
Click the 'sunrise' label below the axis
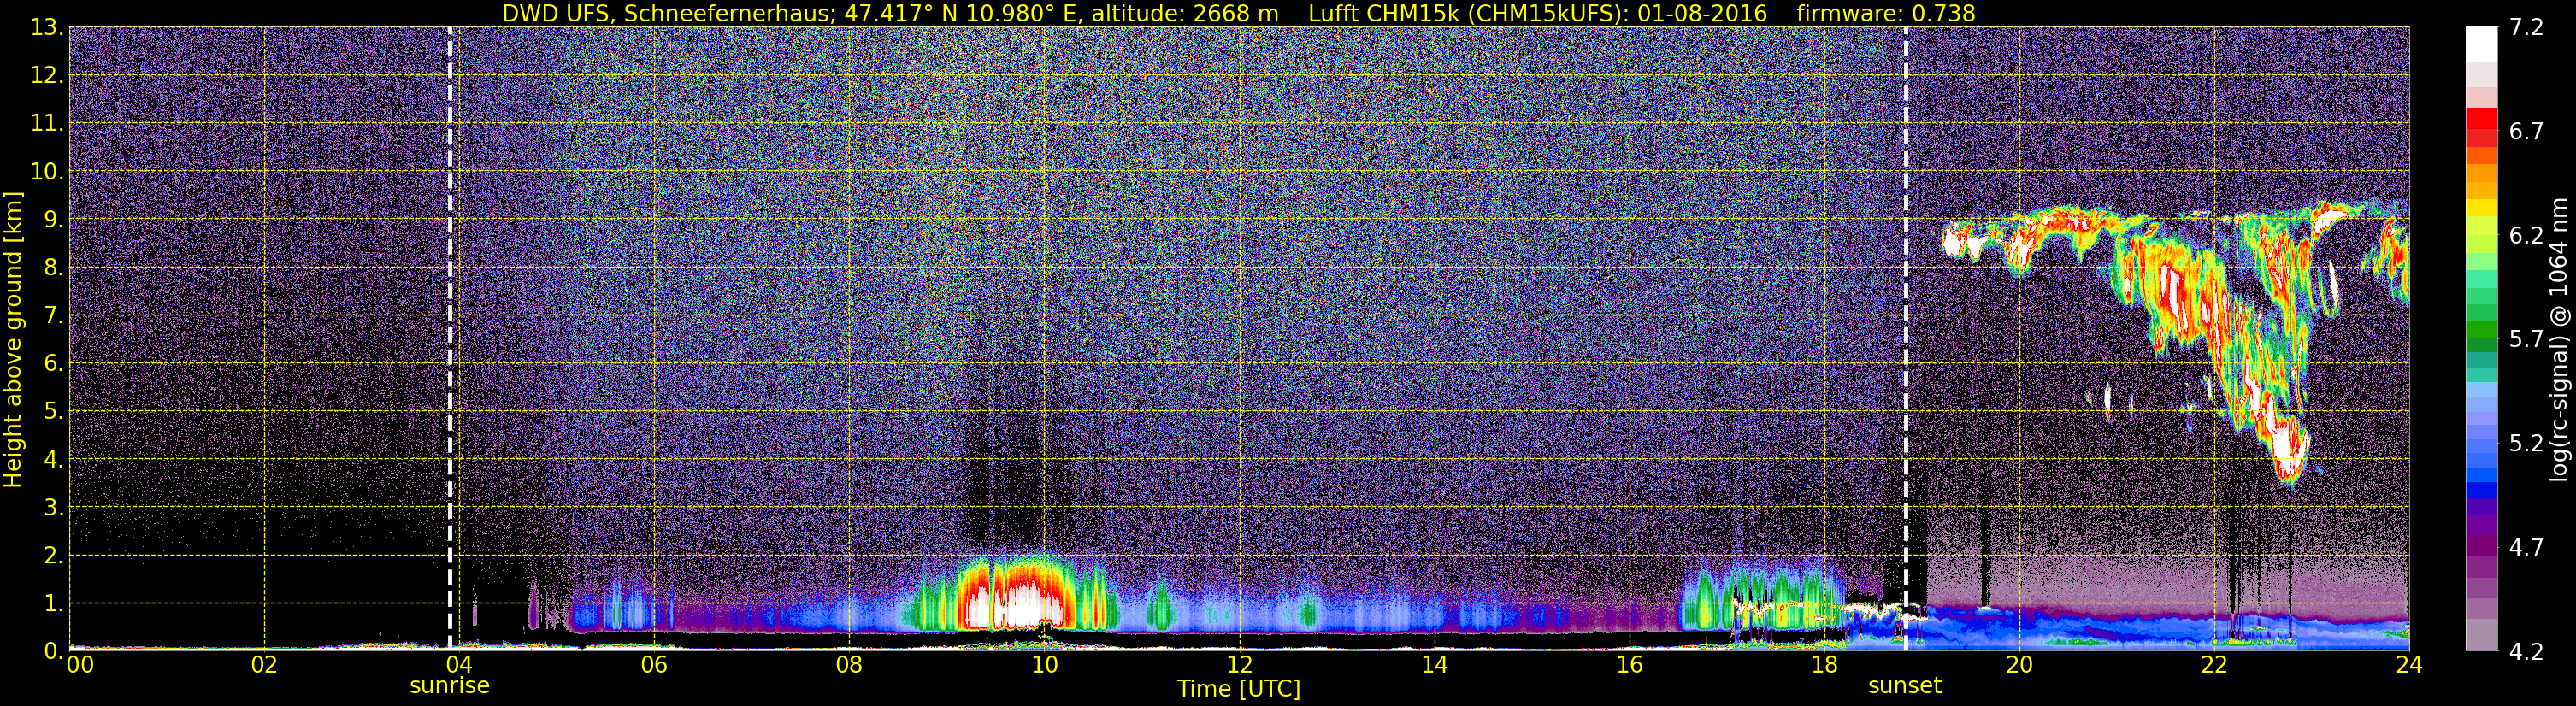tap(450, 686)
